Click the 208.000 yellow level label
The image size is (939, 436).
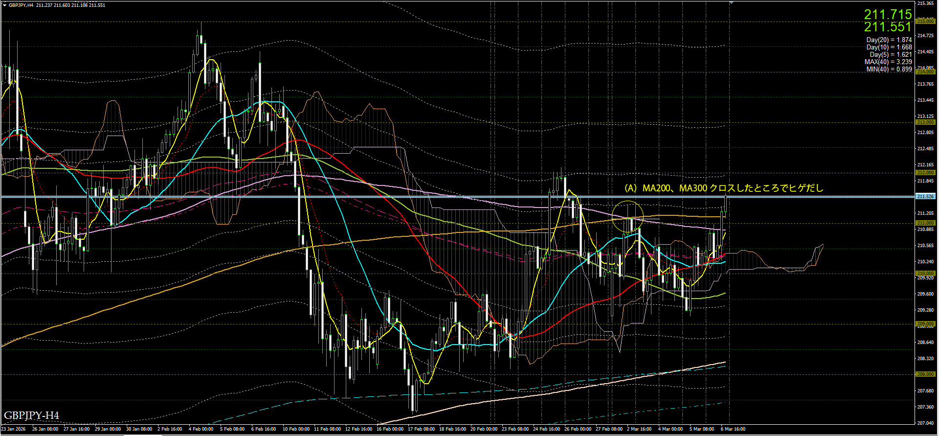[925, 374]
